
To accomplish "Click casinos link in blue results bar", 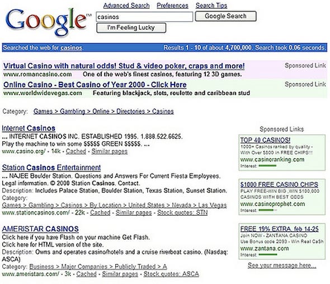I will (x=71, y=48).
